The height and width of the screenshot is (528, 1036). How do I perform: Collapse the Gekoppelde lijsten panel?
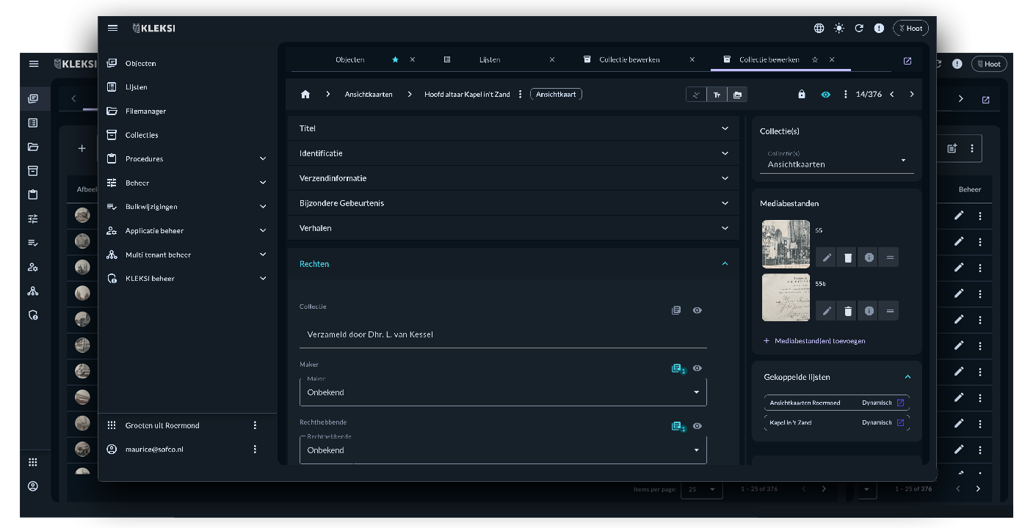point(908,377)
